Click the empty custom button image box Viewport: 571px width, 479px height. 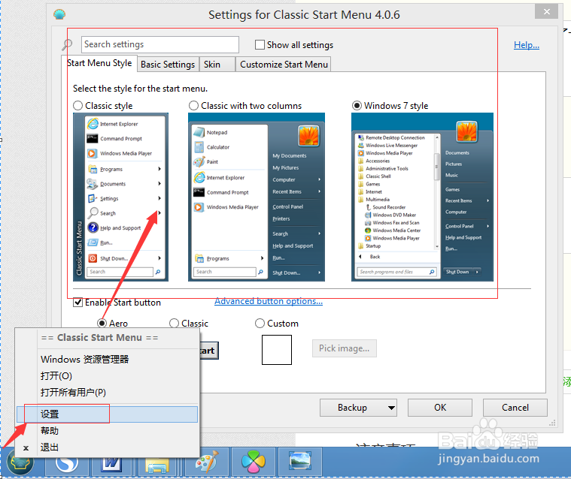[277, 350]
